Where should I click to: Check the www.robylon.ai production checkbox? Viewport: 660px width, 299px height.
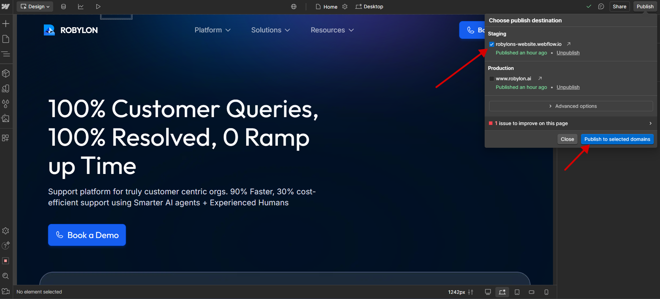click(x=492, y=79)
